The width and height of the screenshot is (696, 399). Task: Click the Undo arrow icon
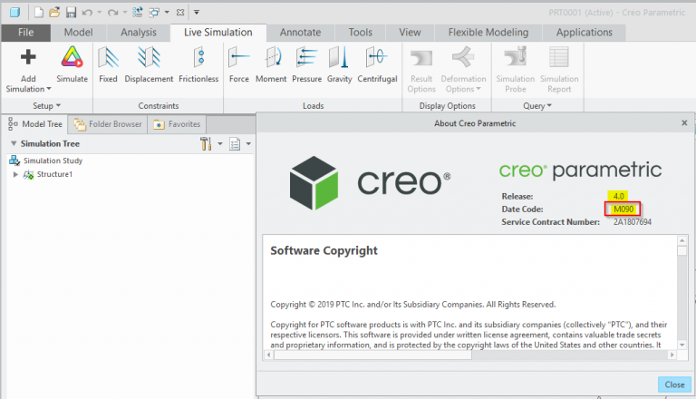[87, 13]
